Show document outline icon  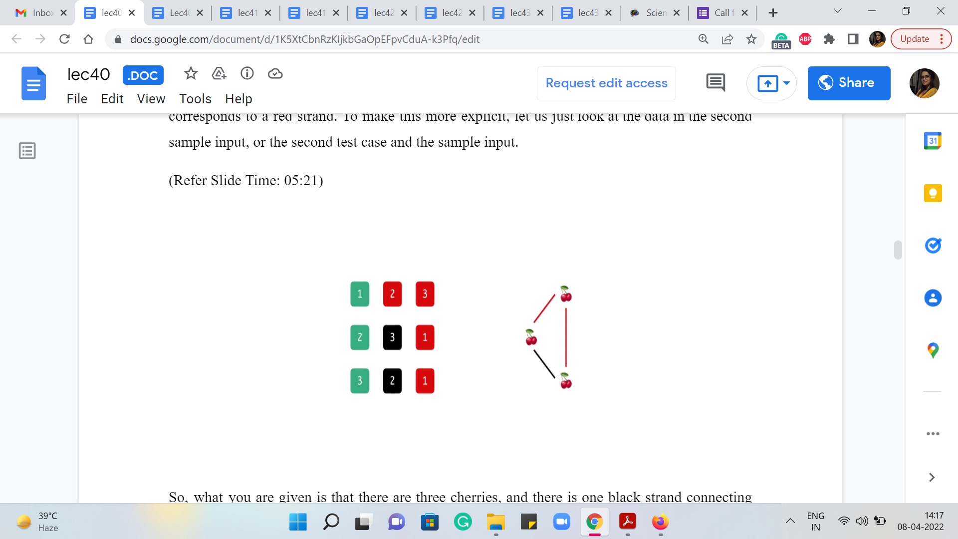(x=27, y=151)
